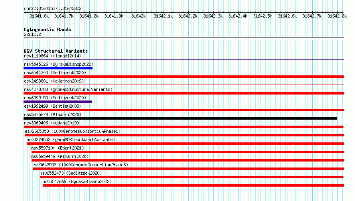Image resolution: width=355 pixels, height=201 pixels.
Task: Click the red nsv6552473 variant bar
Action: 191,177
